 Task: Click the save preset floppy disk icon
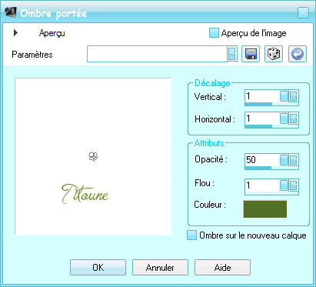(x=251, y=54)
